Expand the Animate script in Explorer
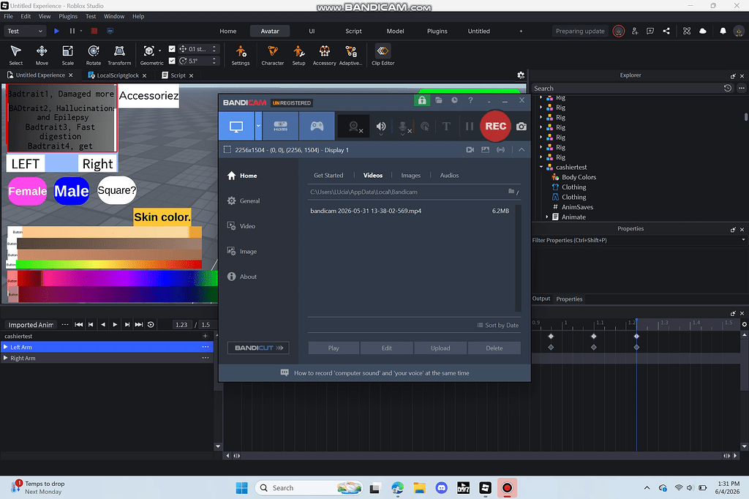 (547, 217)
